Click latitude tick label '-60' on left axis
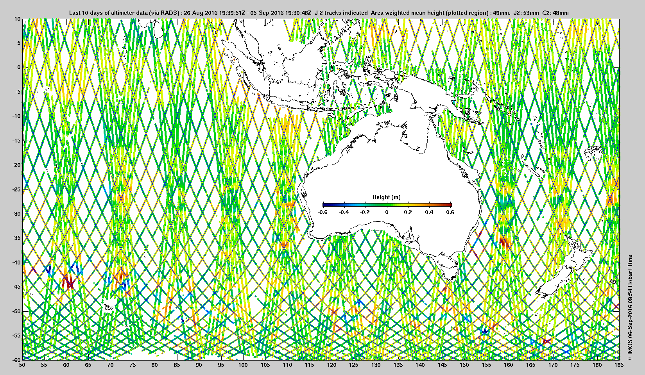The width and height of the screenshot is (645, 375). tap(16, 360)
